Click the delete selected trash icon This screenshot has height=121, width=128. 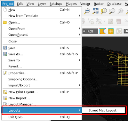point(118,21)
